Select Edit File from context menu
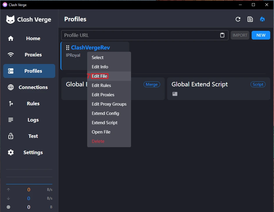The height and width of the screenshot is (212, 274). point(100,76)
